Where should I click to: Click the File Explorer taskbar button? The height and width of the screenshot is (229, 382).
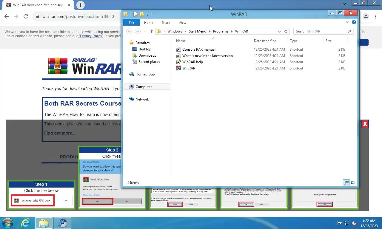click(44, 223)
